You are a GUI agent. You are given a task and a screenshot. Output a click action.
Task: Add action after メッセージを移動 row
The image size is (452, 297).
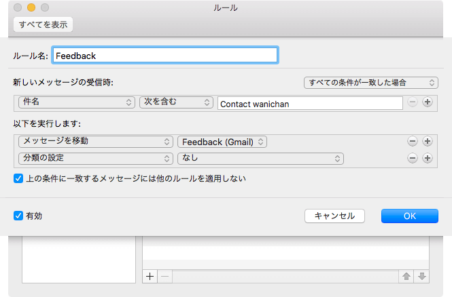(428, 141)
